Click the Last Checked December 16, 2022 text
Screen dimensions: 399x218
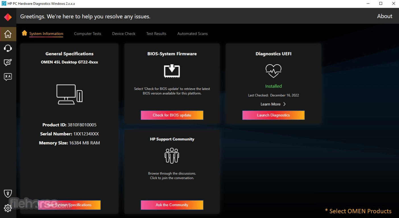click(273, 95)
